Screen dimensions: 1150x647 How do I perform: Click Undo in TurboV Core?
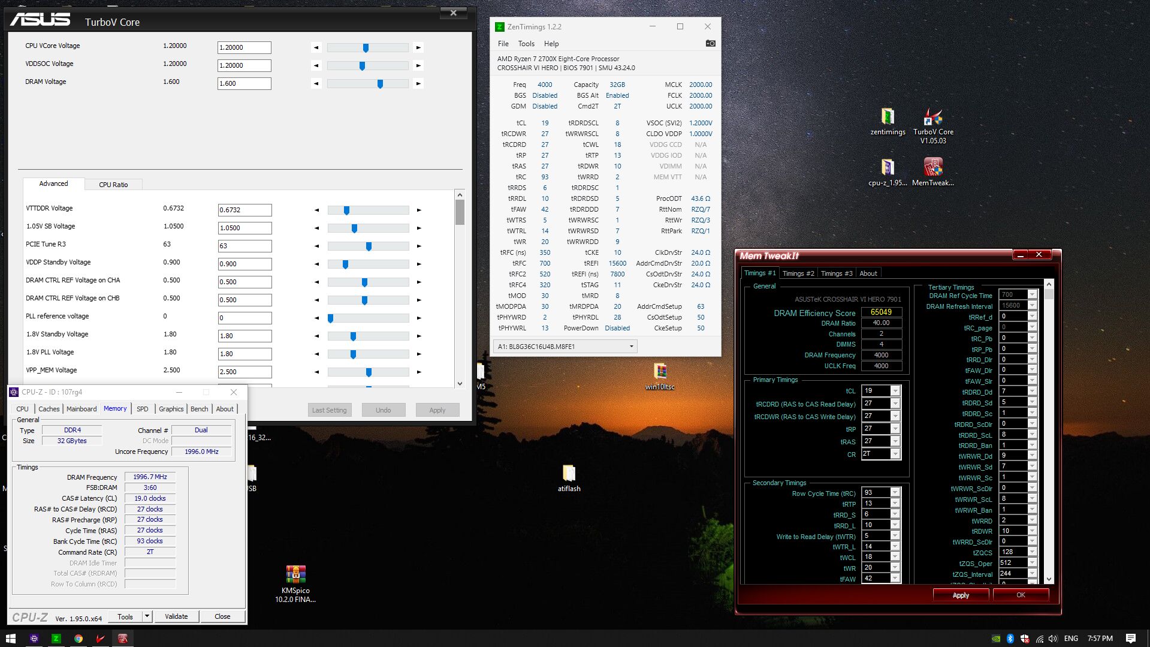384,410
